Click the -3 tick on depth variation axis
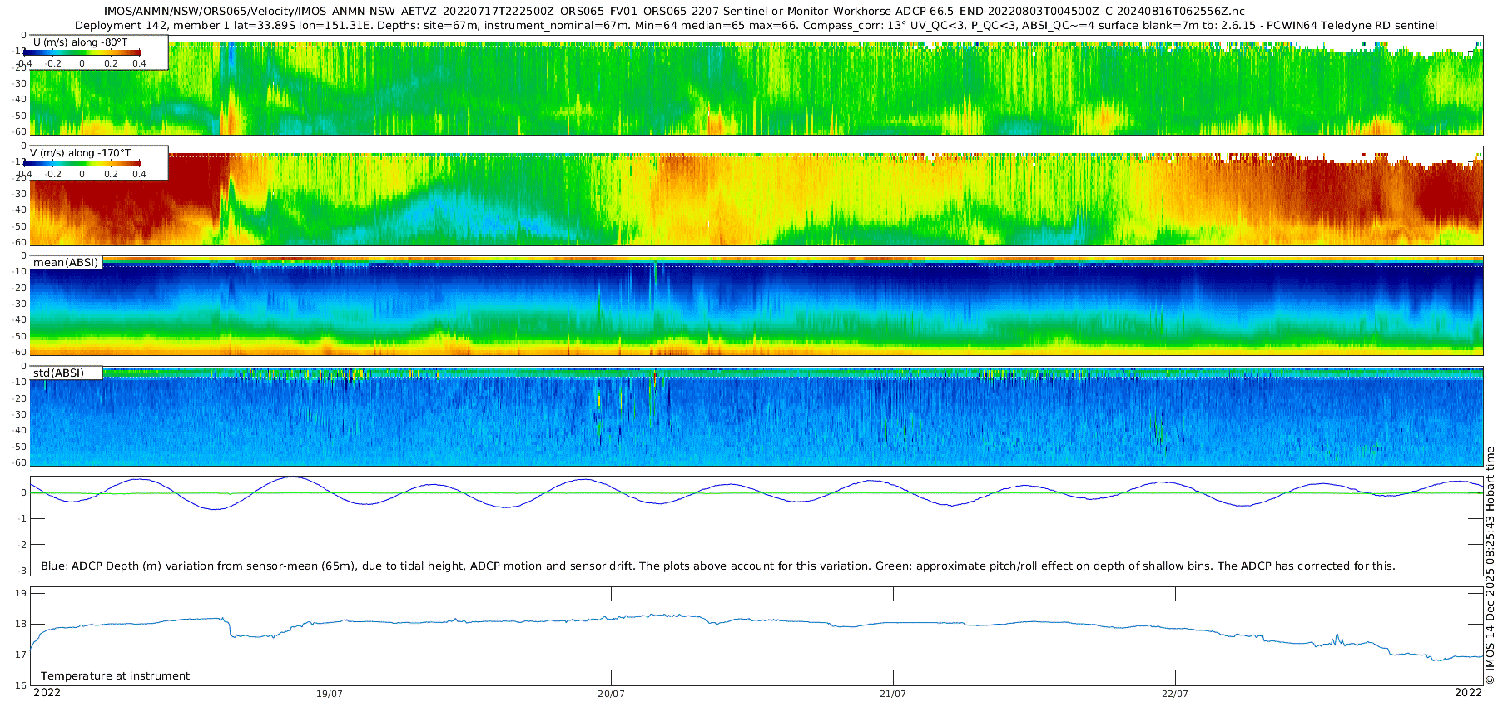Viewport: 1498px width, 707px height. point(22,571)
